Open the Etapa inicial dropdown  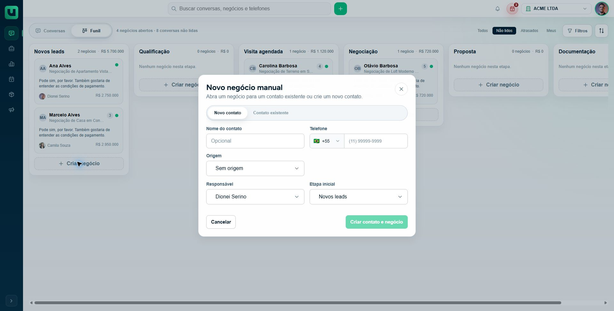tap(358, 197)
